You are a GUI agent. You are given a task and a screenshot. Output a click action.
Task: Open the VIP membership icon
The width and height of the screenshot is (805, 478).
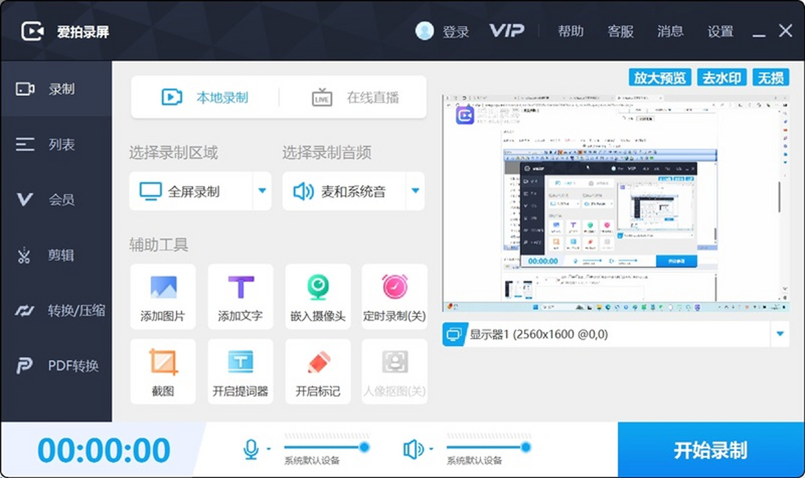(x=506, y=31)
